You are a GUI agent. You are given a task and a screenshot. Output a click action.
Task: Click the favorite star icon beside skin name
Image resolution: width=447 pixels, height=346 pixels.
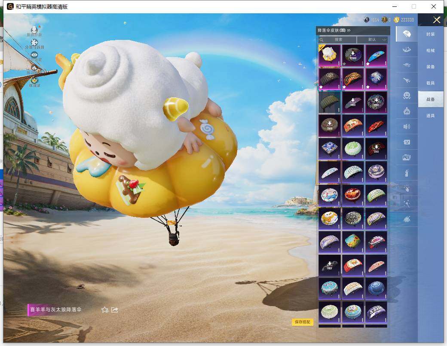point(104,310)
